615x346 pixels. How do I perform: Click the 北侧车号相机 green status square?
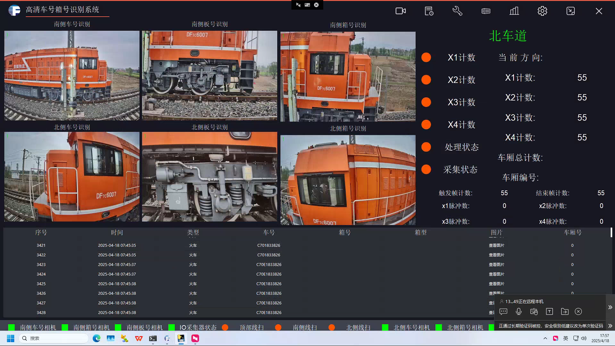[385, 327]
